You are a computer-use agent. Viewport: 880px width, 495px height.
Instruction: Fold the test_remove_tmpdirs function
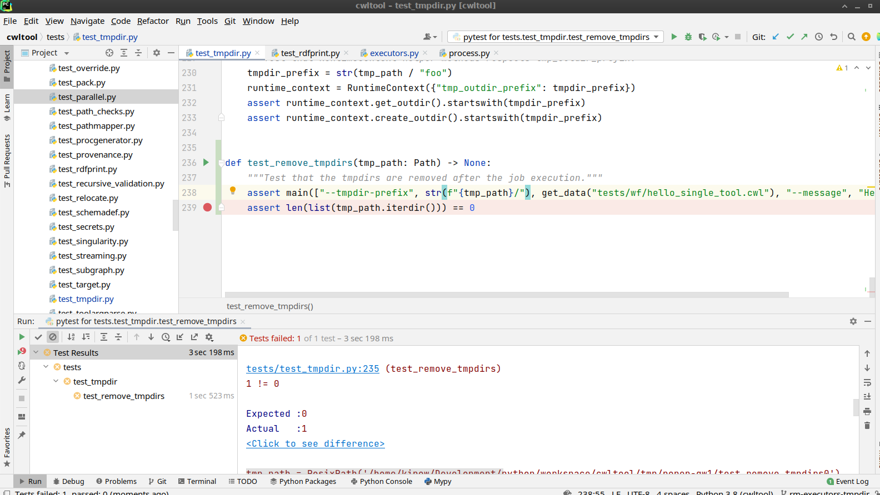[x=221, y=163]
